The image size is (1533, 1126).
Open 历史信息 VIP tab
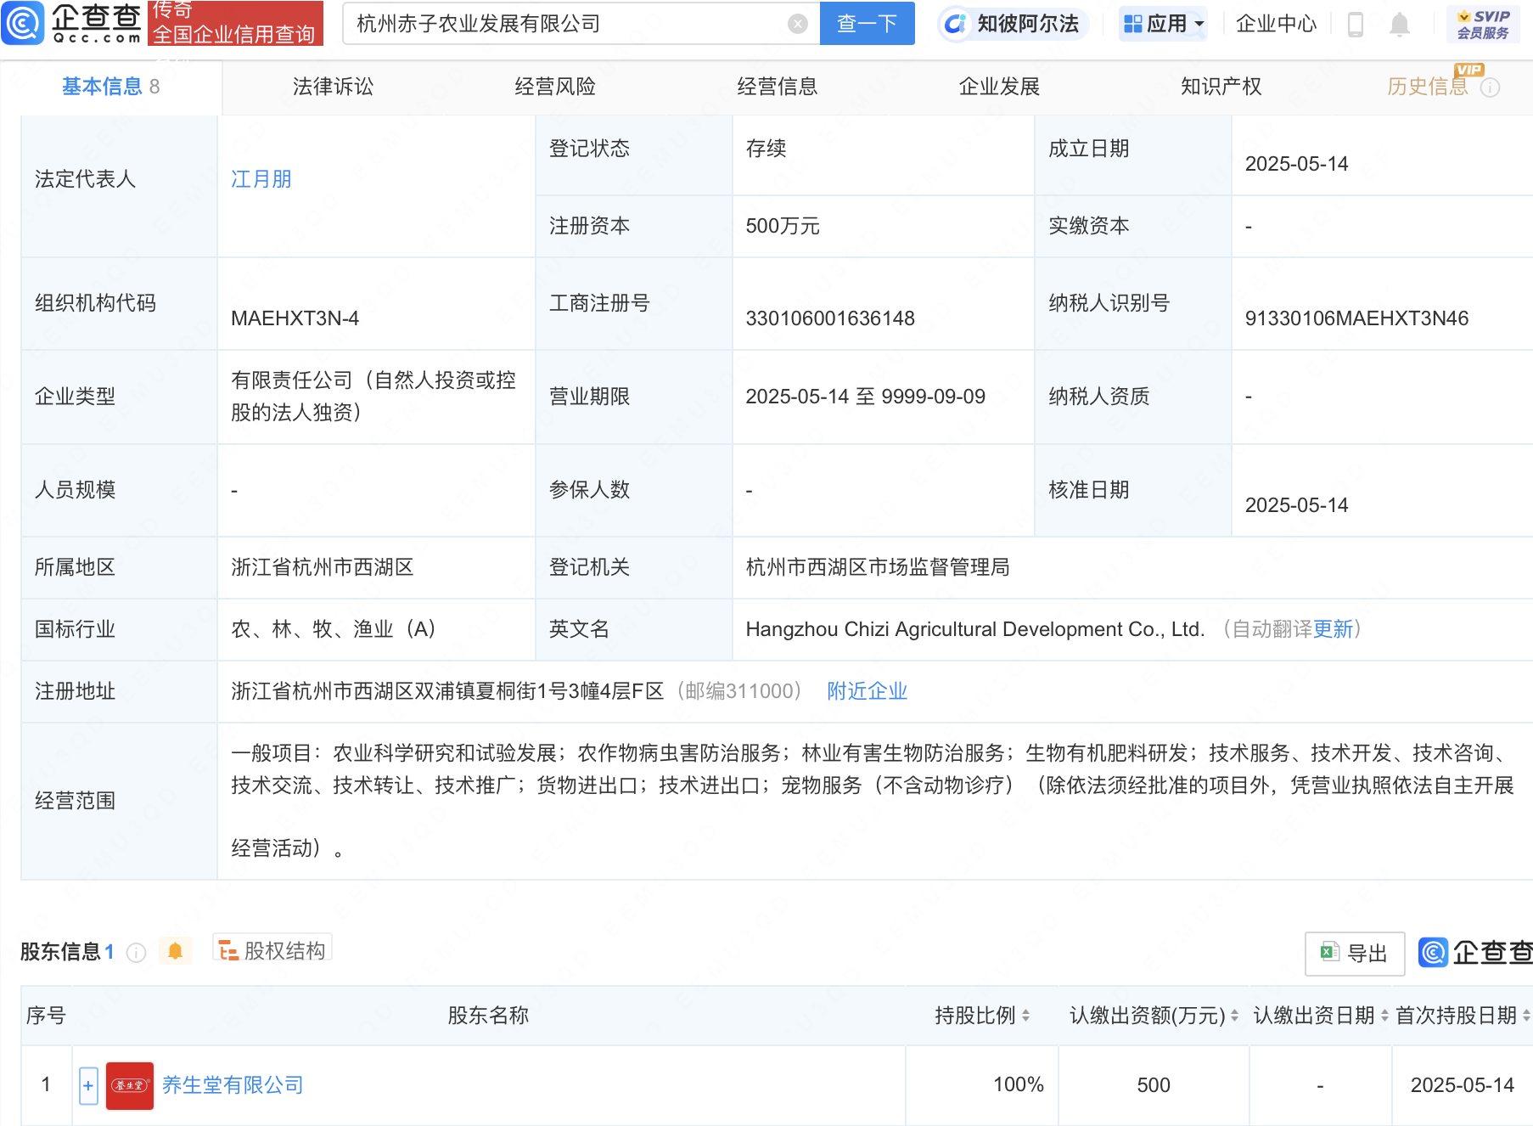coord(1428,87)
